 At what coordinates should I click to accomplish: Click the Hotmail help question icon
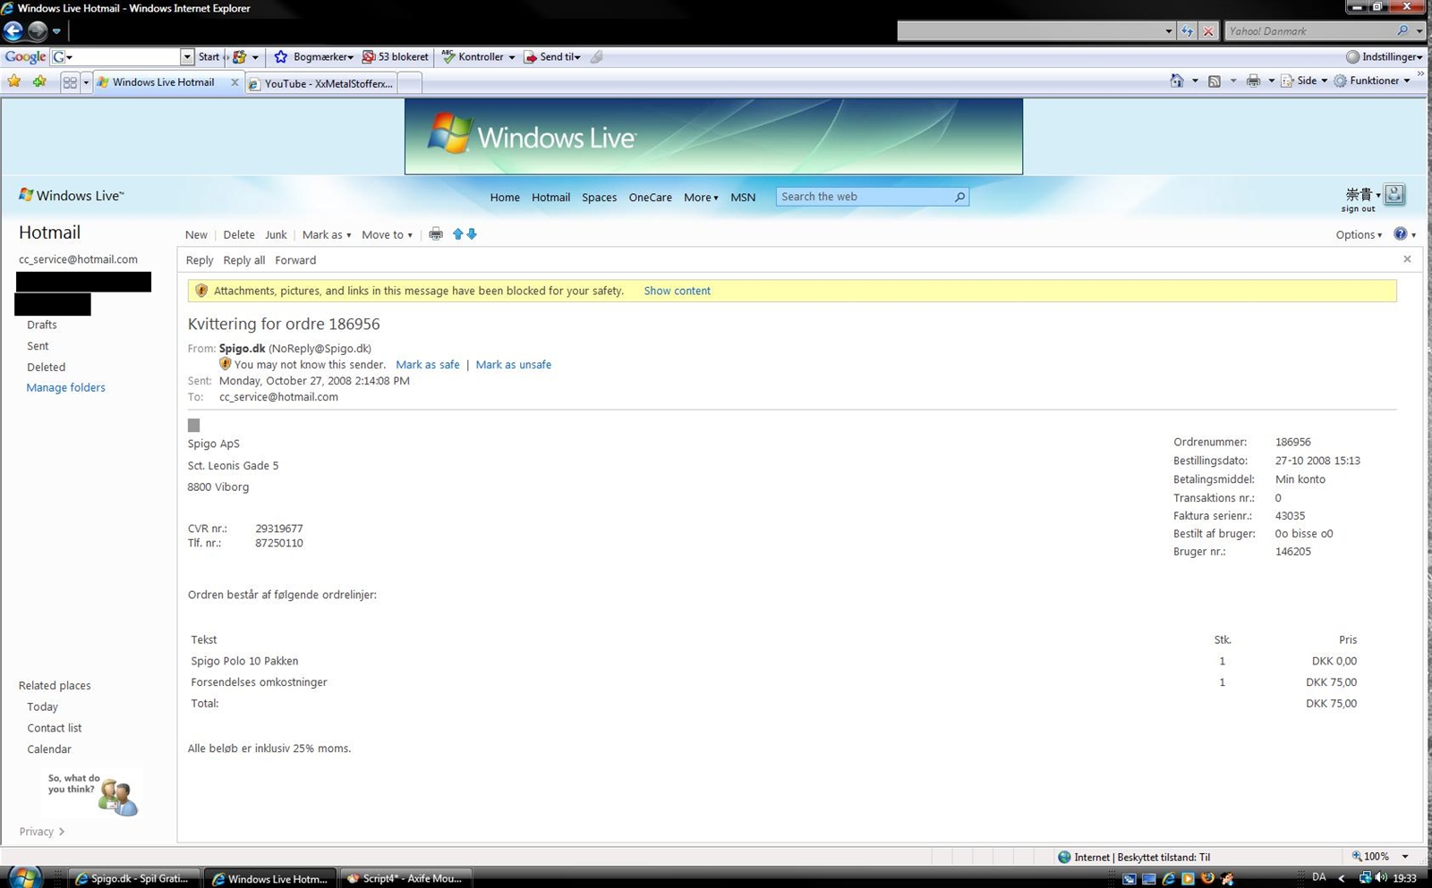point(1400,234)
